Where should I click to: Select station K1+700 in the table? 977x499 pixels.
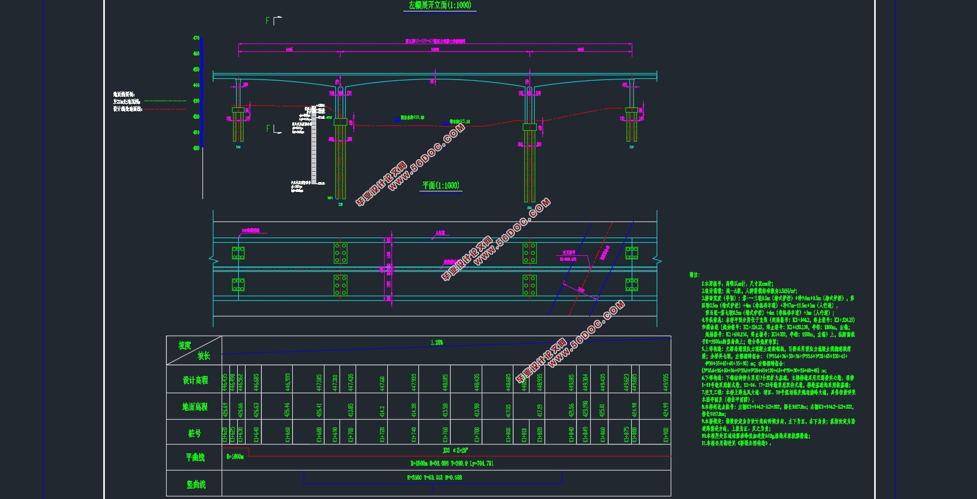[350, 434]
